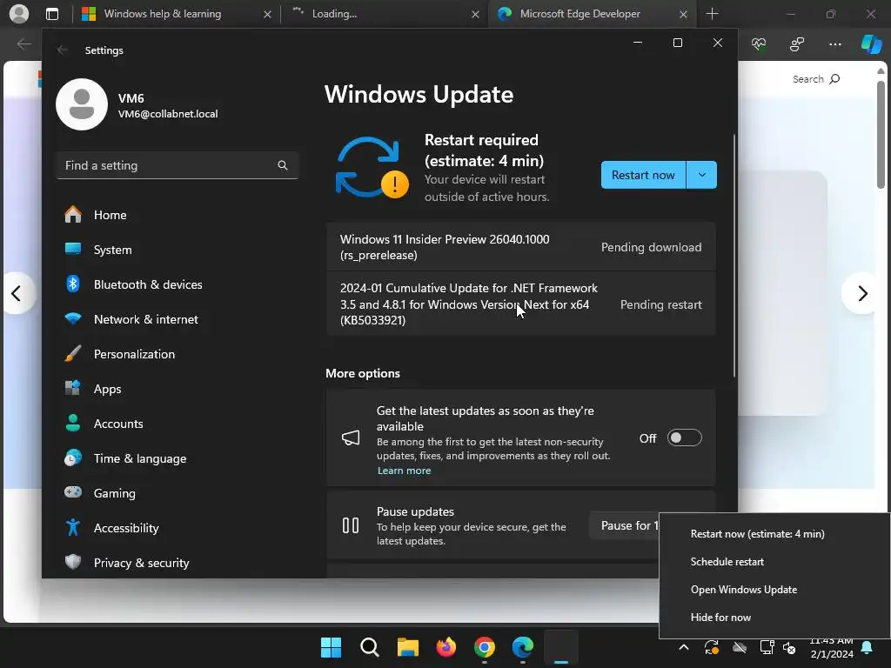Open taskbar Search
891x668 pixels.
[x=369, y=647]
